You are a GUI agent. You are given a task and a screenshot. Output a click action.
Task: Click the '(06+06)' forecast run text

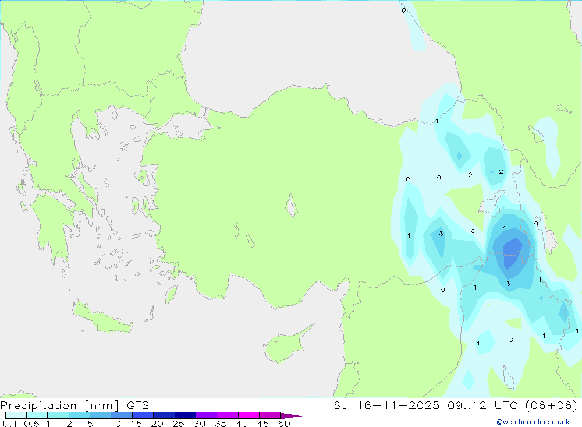coord(552,405)
